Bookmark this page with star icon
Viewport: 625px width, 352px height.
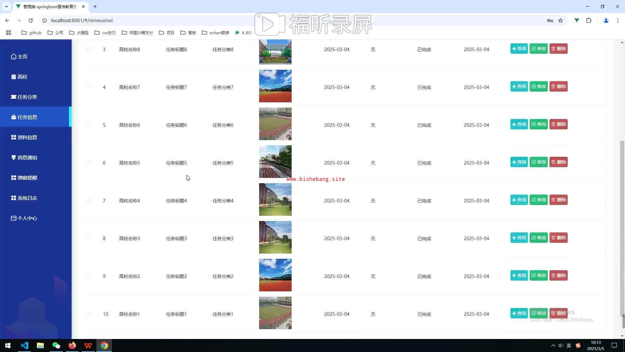561,21
